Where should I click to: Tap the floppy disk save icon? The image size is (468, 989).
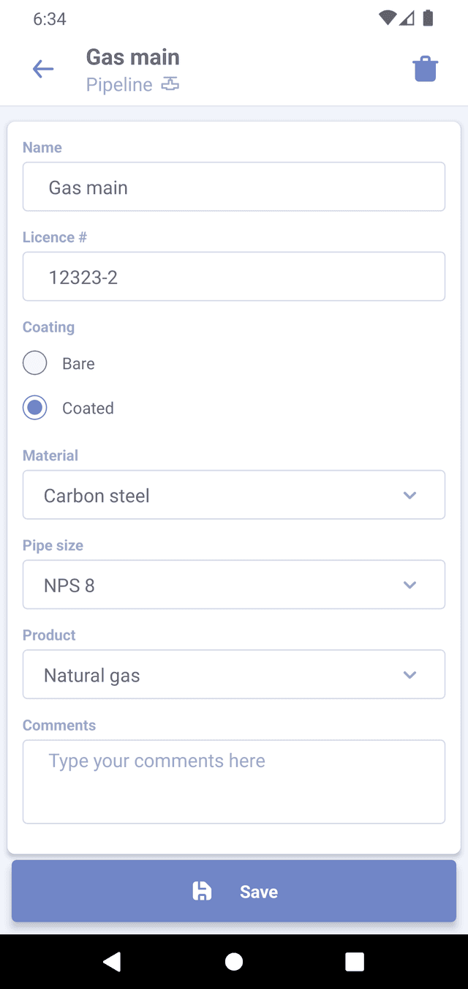[202, 891]
